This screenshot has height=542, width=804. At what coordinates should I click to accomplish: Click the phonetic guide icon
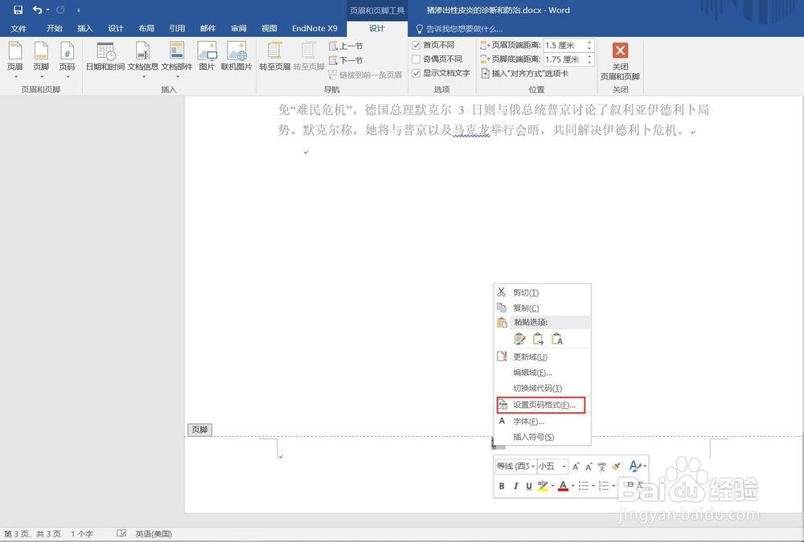pos(602,467)
